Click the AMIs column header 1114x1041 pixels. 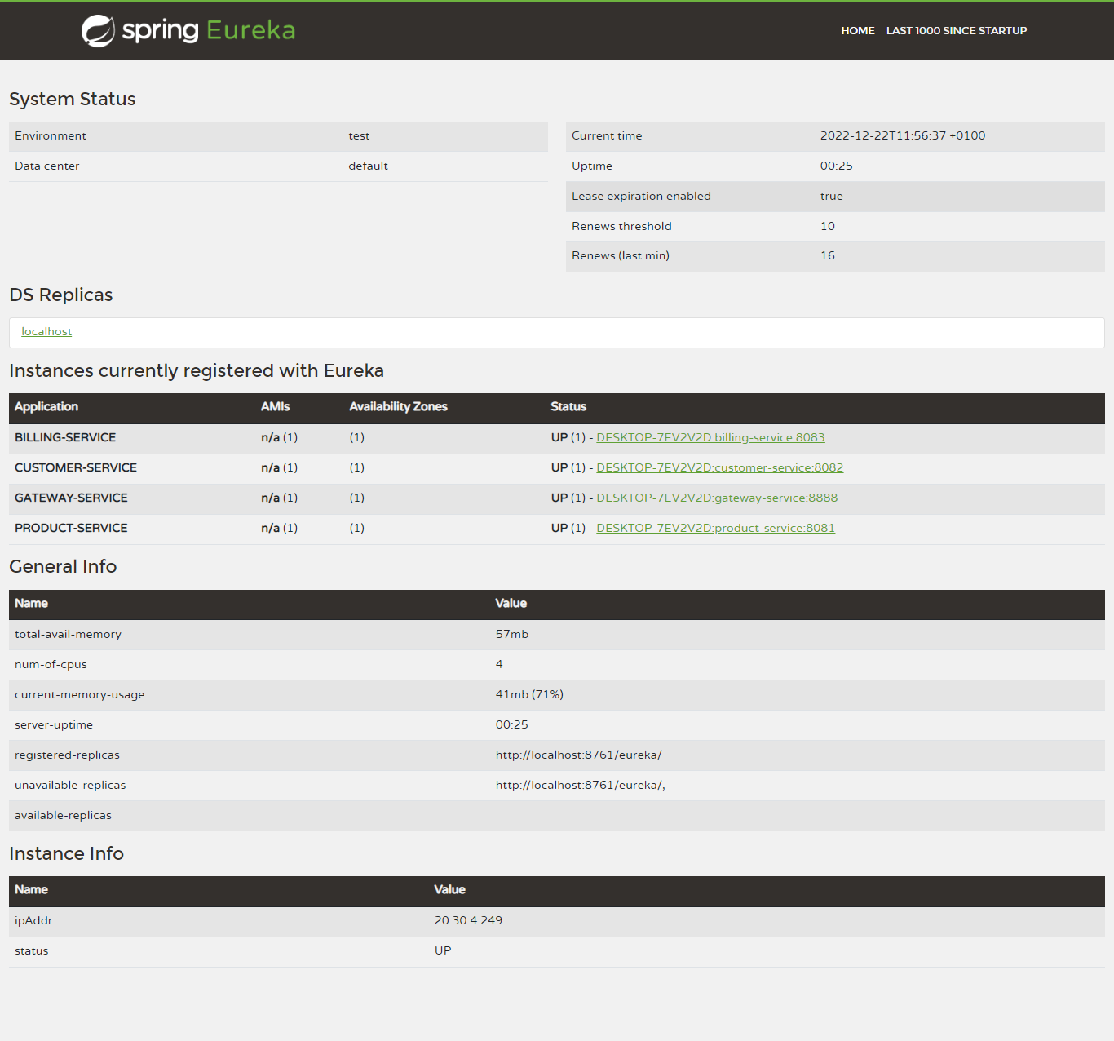tap(276, 407)
